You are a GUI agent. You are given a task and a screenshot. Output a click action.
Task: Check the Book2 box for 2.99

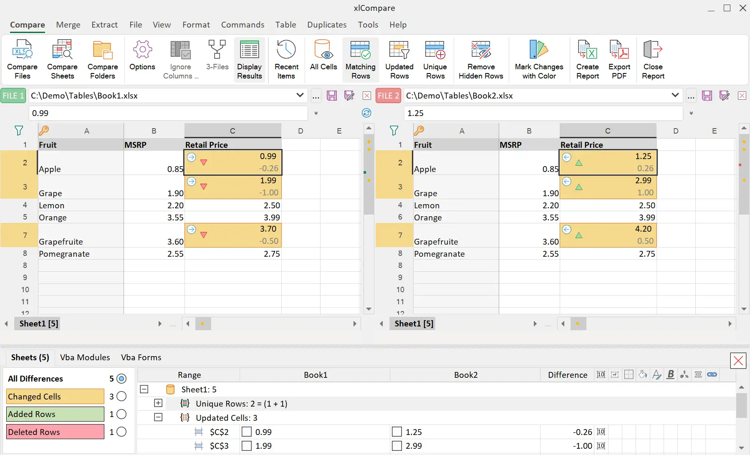[x=397, y=446]
